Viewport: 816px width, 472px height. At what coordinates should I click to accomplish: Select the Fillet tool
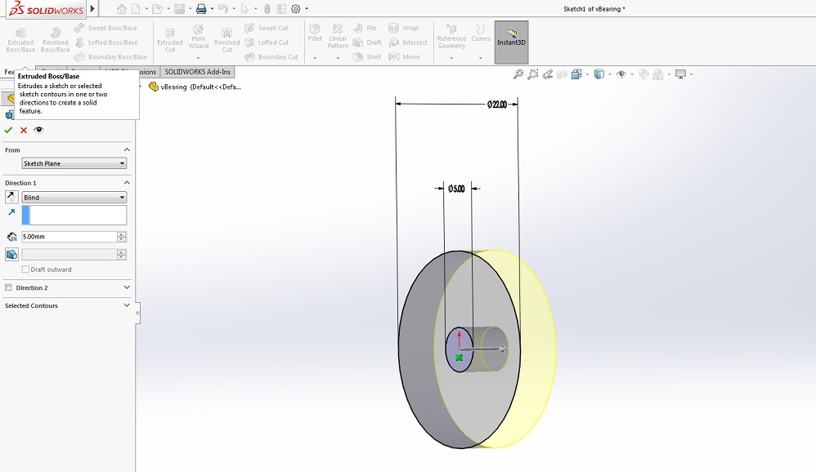click(x=315, y=33)
